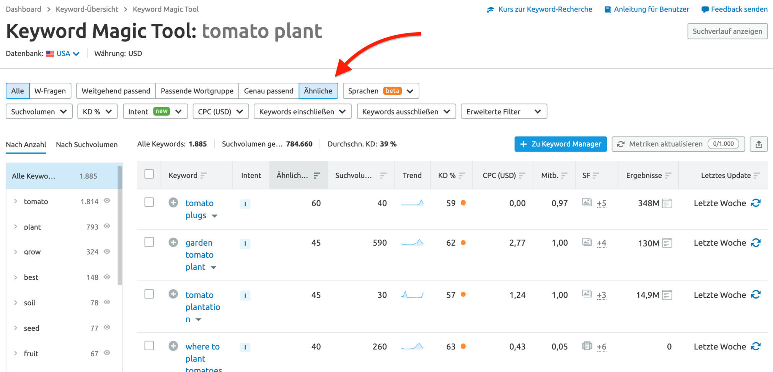
Task: Add 'garden tomato plant' via plus icon
Action: click(x=173, y=242)
